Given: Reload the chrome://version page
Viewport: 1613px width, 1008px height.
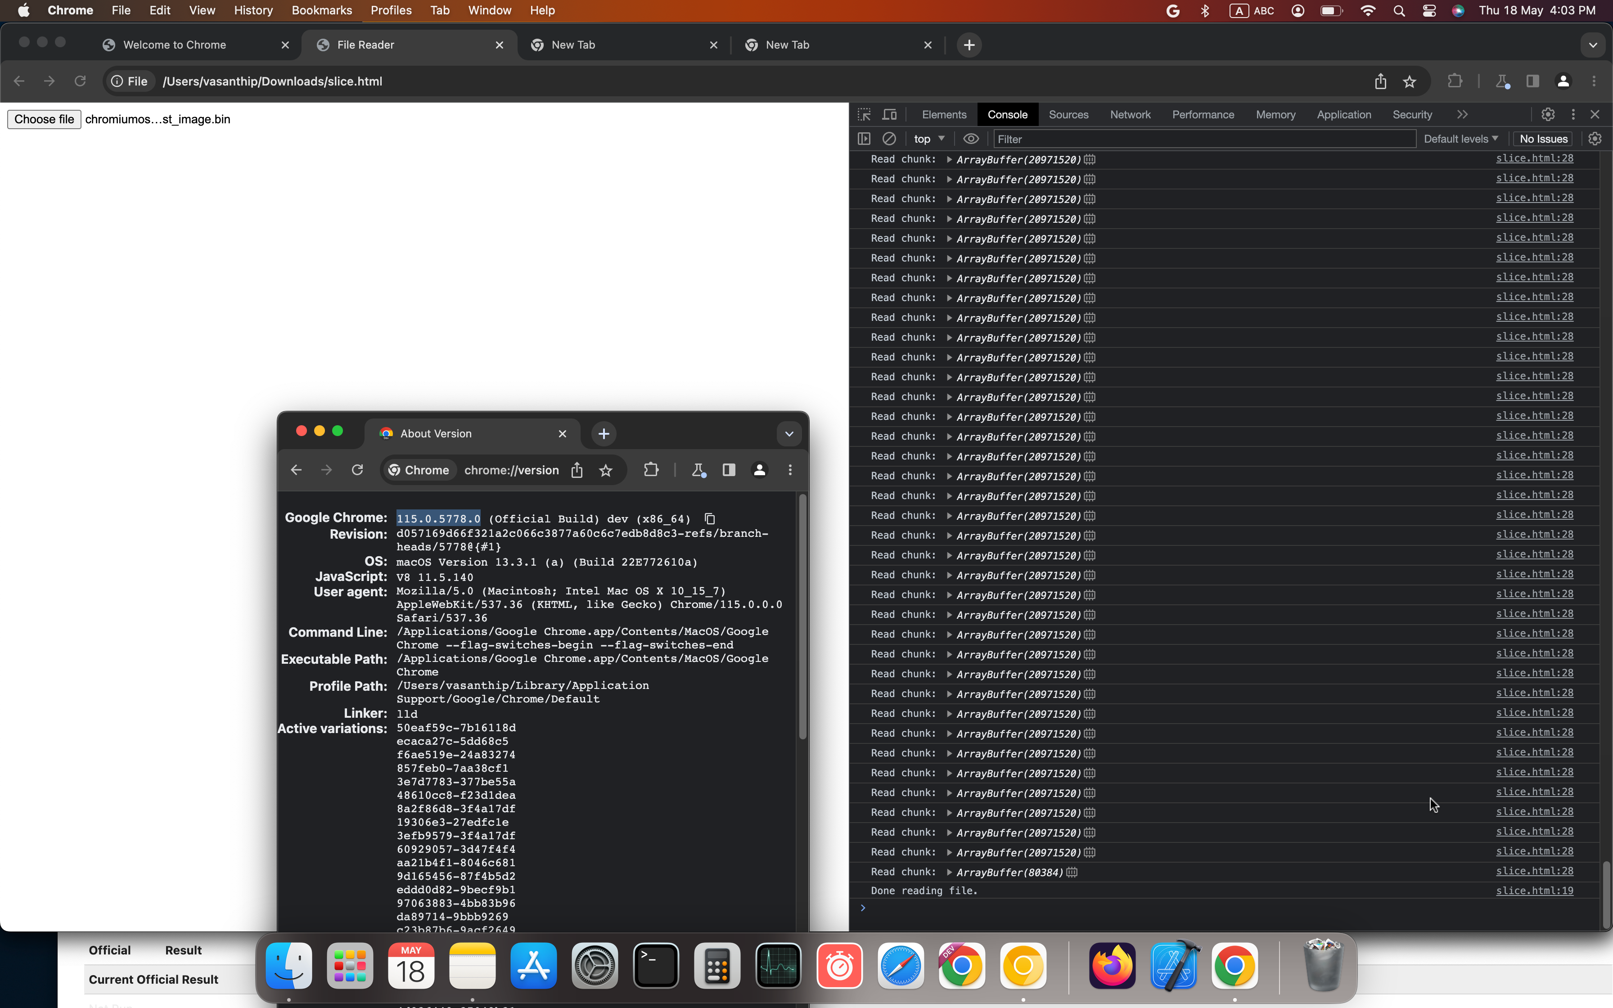Looking at the screenshot, I should [x=357, y=470].
